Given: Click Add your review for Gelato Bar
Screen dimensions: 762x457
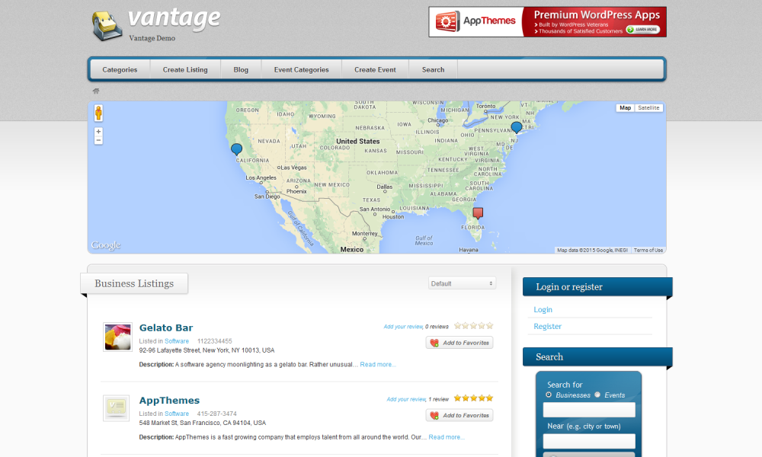Looking at the screenshot, I should (403, 327).
